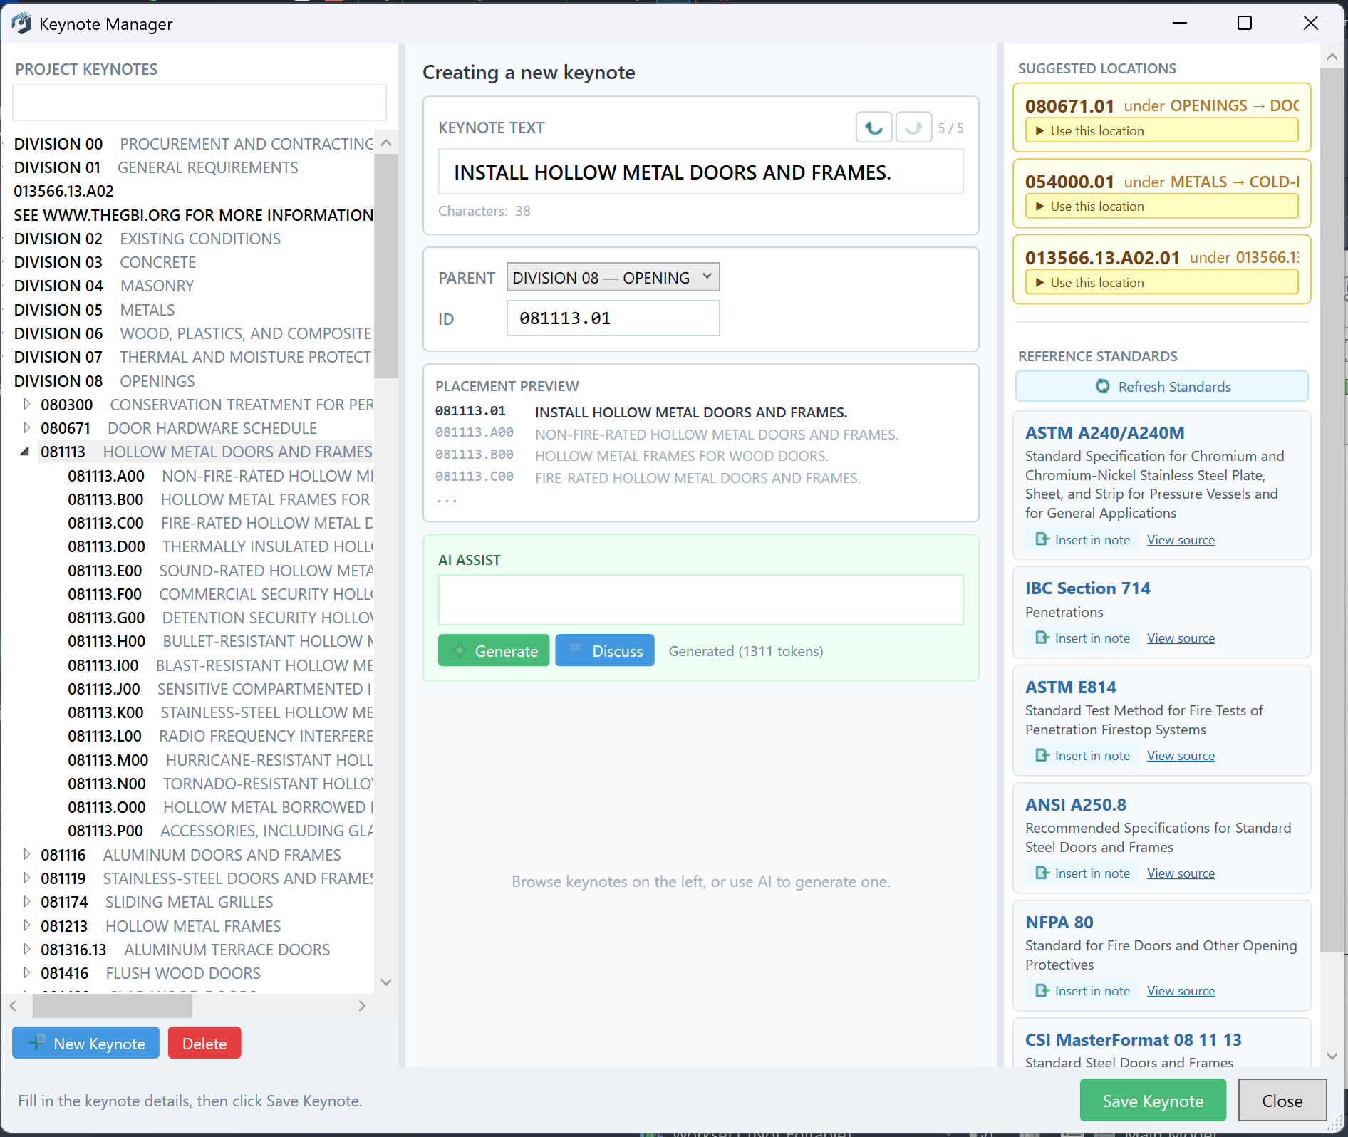Click the plus icon on New Keynote button
Viewport: 1348px width, 1137px height.
point(37,1043)
